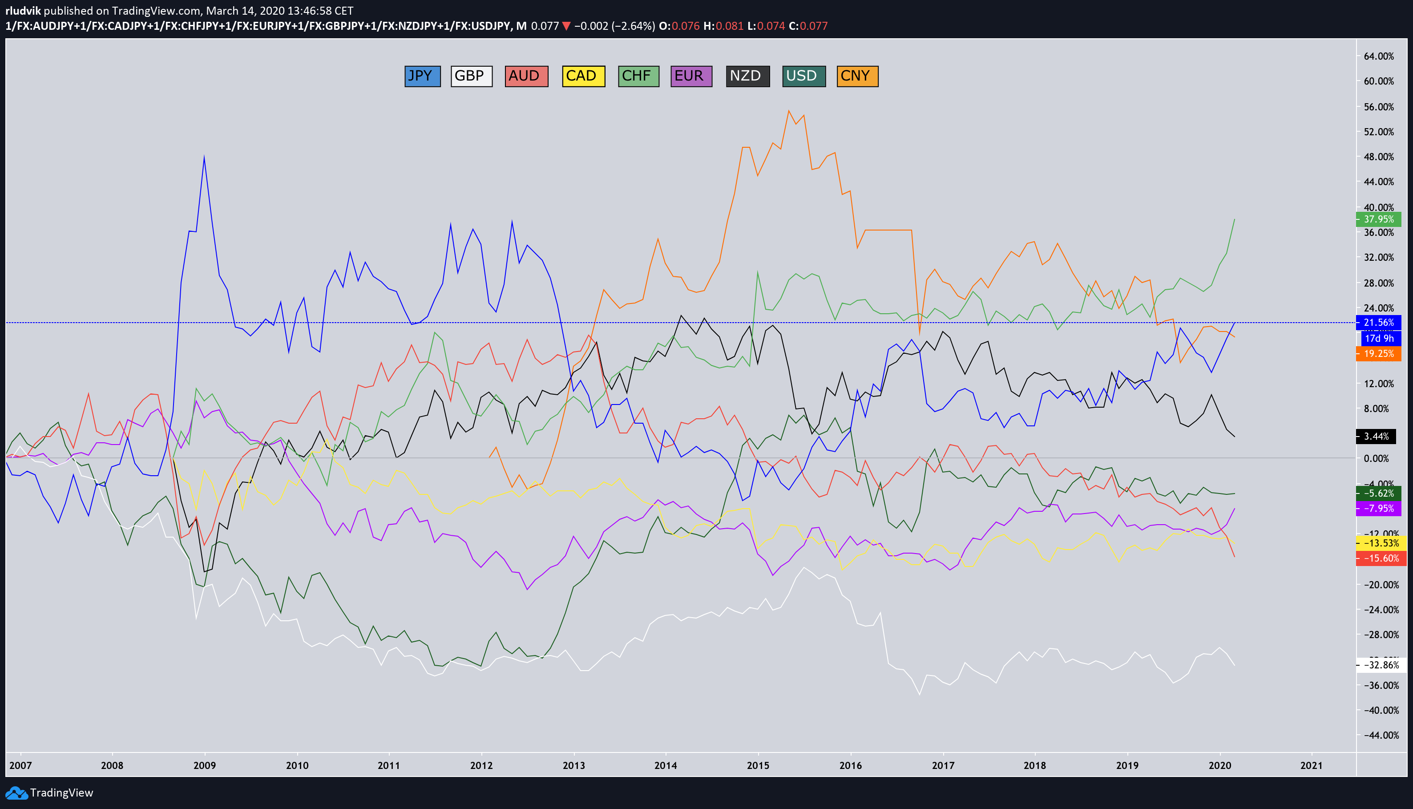1413x809 pixels.
Task: Click the 2020 label on time axis
Action: tap(1220, 766)
